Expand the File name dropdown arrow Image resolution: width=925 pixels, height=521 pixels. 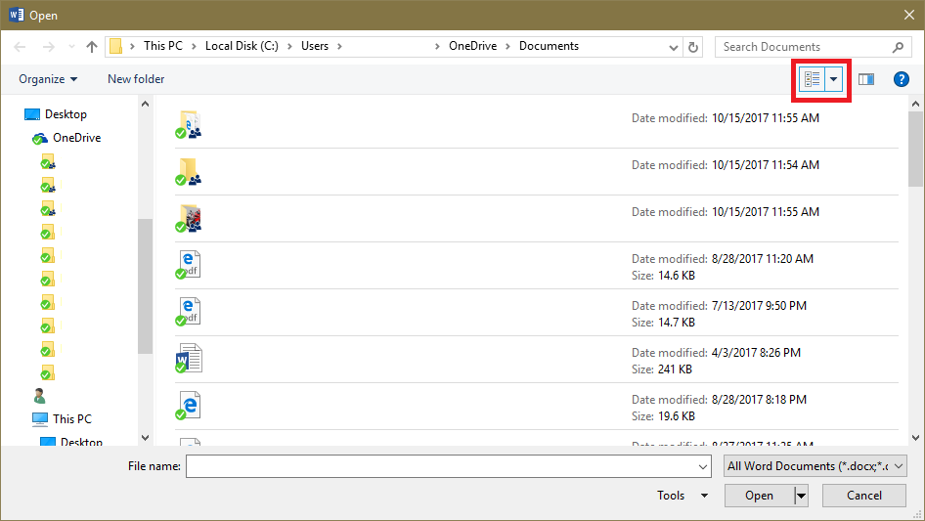[703, 466]
